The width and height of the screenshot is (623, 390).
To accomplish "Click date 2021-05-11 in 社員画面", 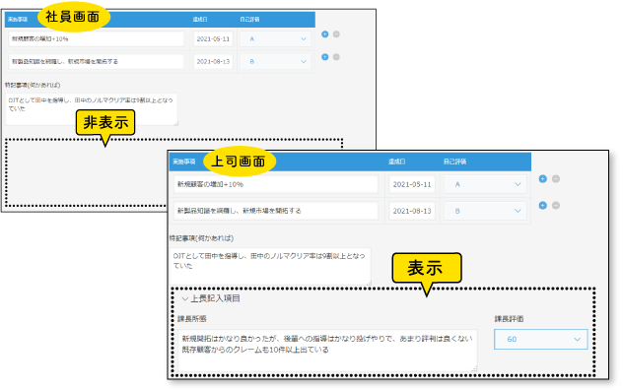I will pyautogui.click(x=213, y=39).
